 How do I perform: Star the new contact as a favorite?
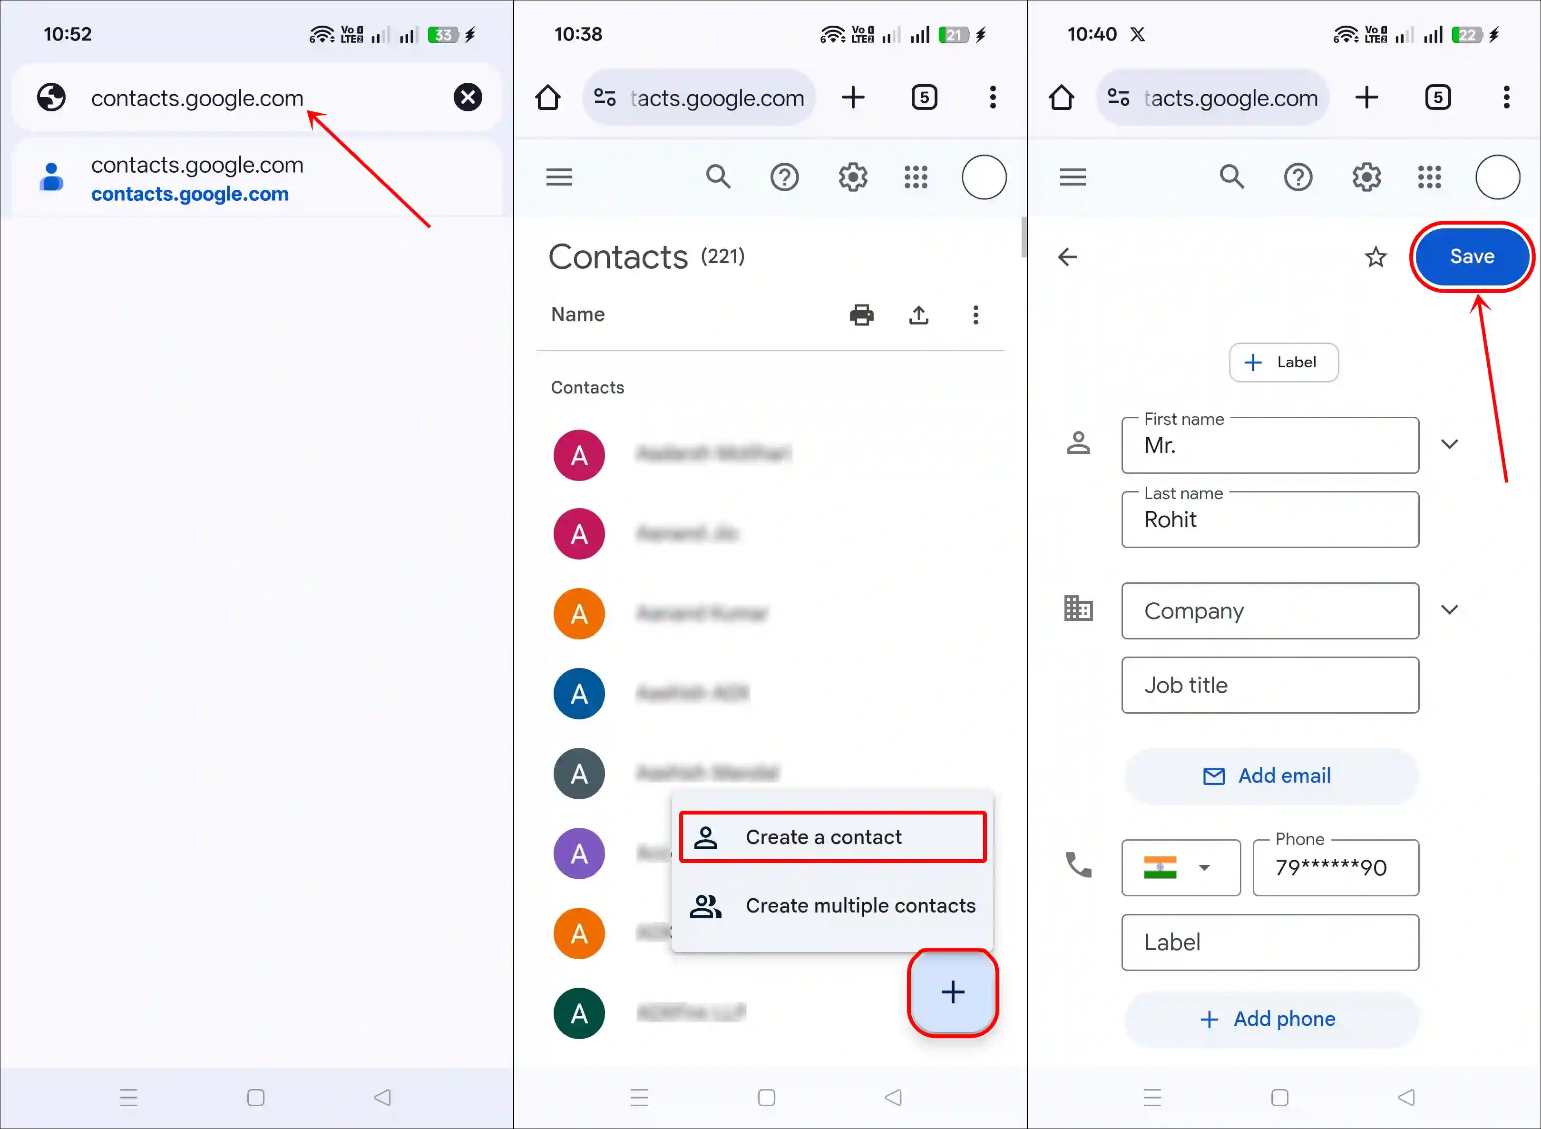[1375, 257]
